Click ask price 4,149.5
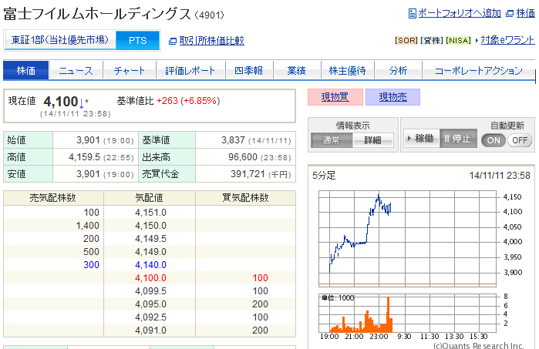539x349 pixels. click(150, 239)
